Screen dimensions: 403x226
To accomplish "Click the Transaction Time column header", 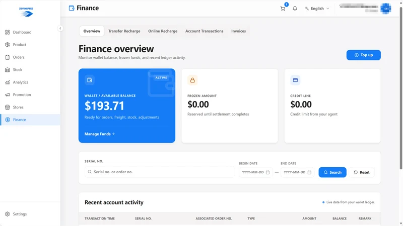I will 99,218.
